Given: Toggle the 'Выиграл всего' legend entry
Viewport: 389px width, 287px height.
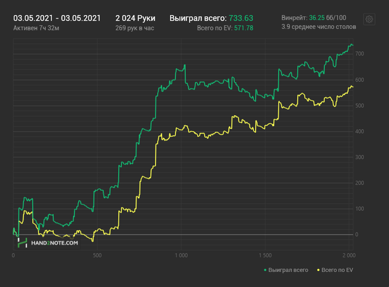Looking at the screenshot, I should (x=286, y=270).
